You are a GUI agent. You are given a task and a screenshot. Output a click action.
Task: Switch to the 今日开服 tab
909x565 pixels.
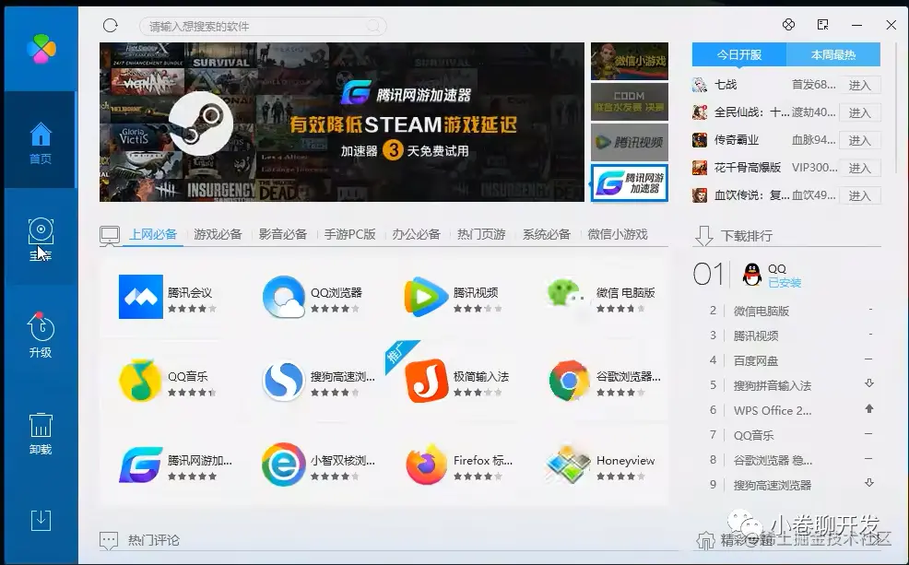pos(739,54)
